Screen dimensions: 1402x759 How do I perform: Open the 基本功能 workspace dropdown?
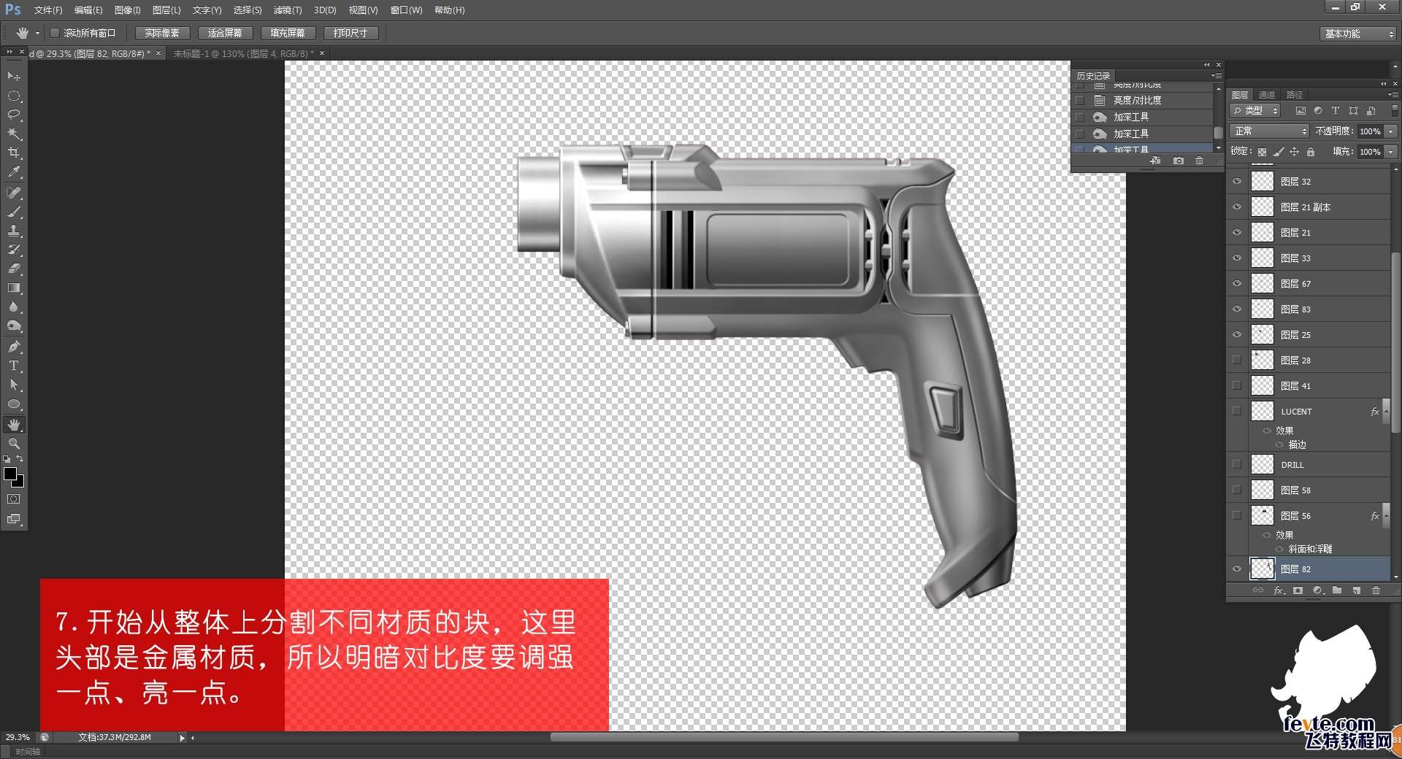[x=1358, y=34]
